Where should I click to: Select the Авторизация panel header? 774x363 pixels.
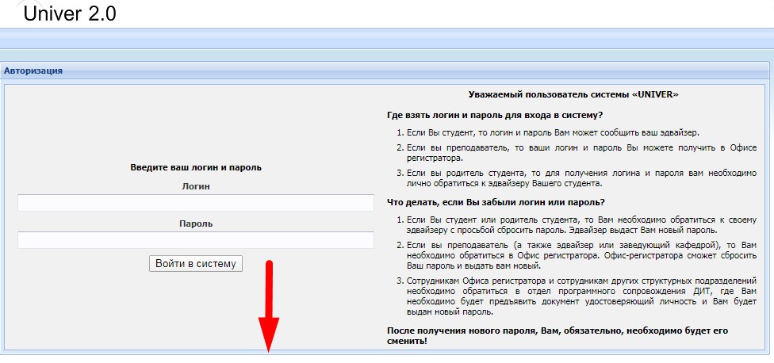[x=33, y=71]
